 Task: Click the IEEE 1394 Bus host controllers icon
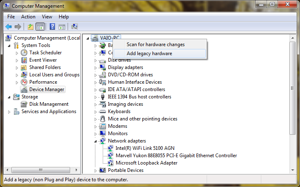(103, 97)
